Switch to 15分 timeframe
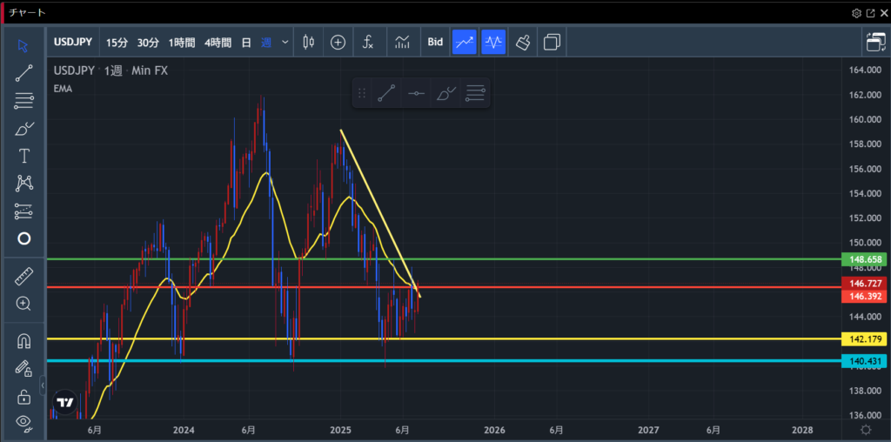The image size is (891, 442). (x=117, y=43)
